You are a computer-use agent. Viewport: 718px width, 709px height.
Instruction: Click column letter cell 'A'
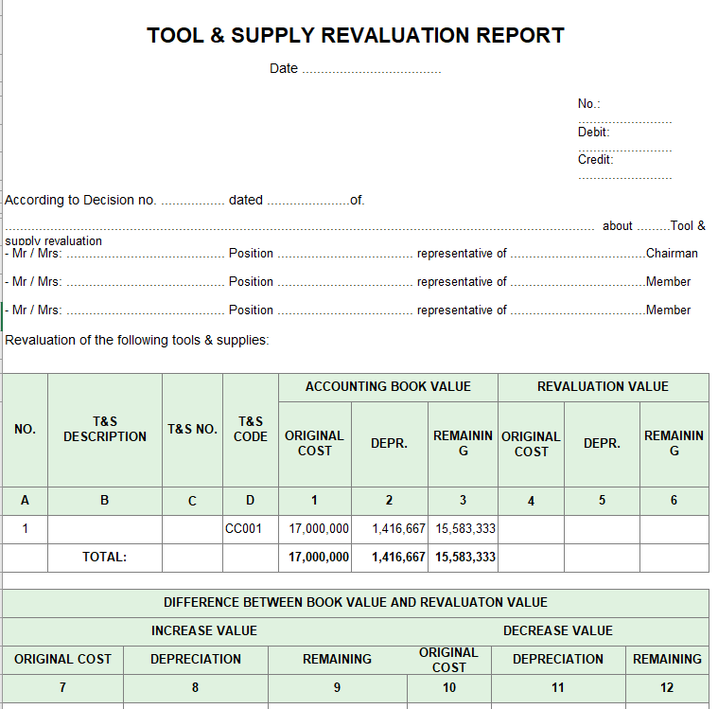point(26,501)
